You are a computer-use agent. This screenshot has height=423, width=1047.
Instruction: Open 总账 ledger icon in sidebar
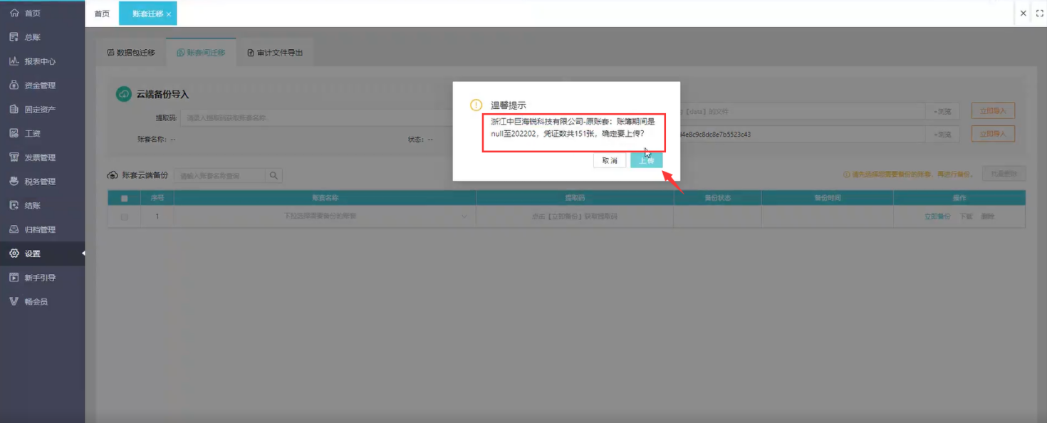click(x=14, y=37)
